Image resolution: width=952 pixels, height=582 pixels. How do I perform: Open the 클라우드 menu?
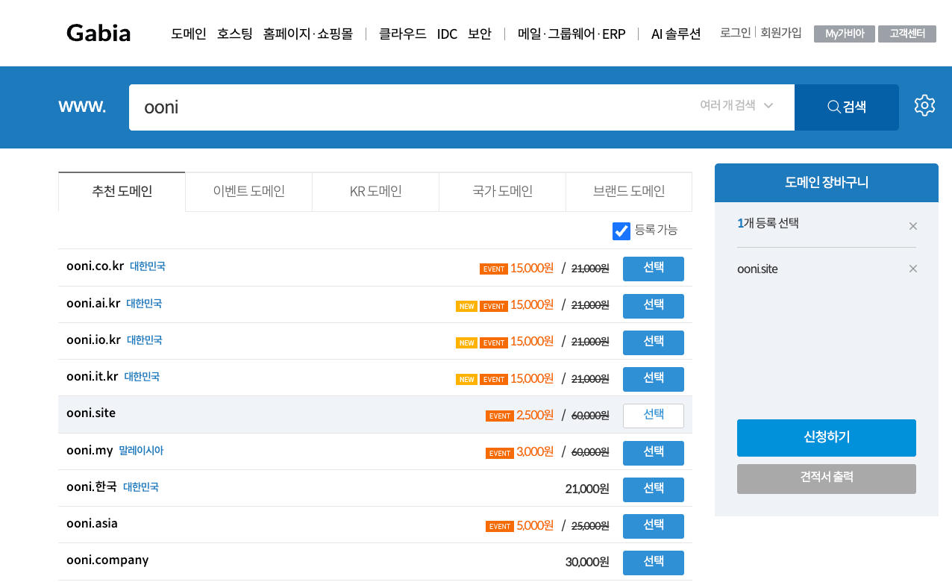[x=403, y=34]
